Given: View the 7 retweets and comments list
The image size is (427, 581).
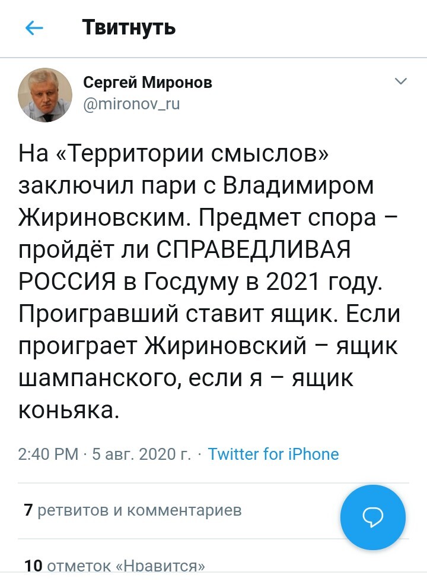Looking at the screenshot, I should (x=133, y=510).
